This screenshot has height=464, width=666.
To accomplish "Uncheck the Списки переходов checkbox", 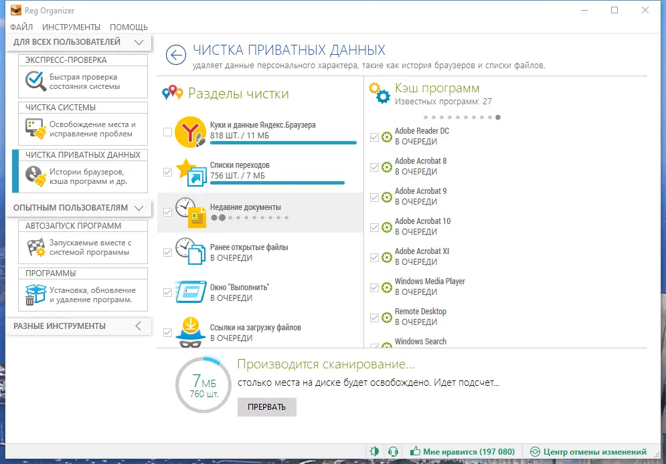I will tap(167, 172).
